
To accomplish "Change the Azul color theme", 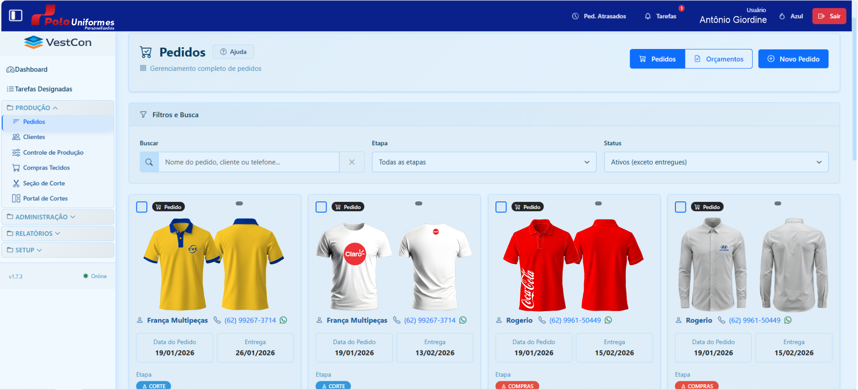I will pyautogui.click(x=791, y=16).
